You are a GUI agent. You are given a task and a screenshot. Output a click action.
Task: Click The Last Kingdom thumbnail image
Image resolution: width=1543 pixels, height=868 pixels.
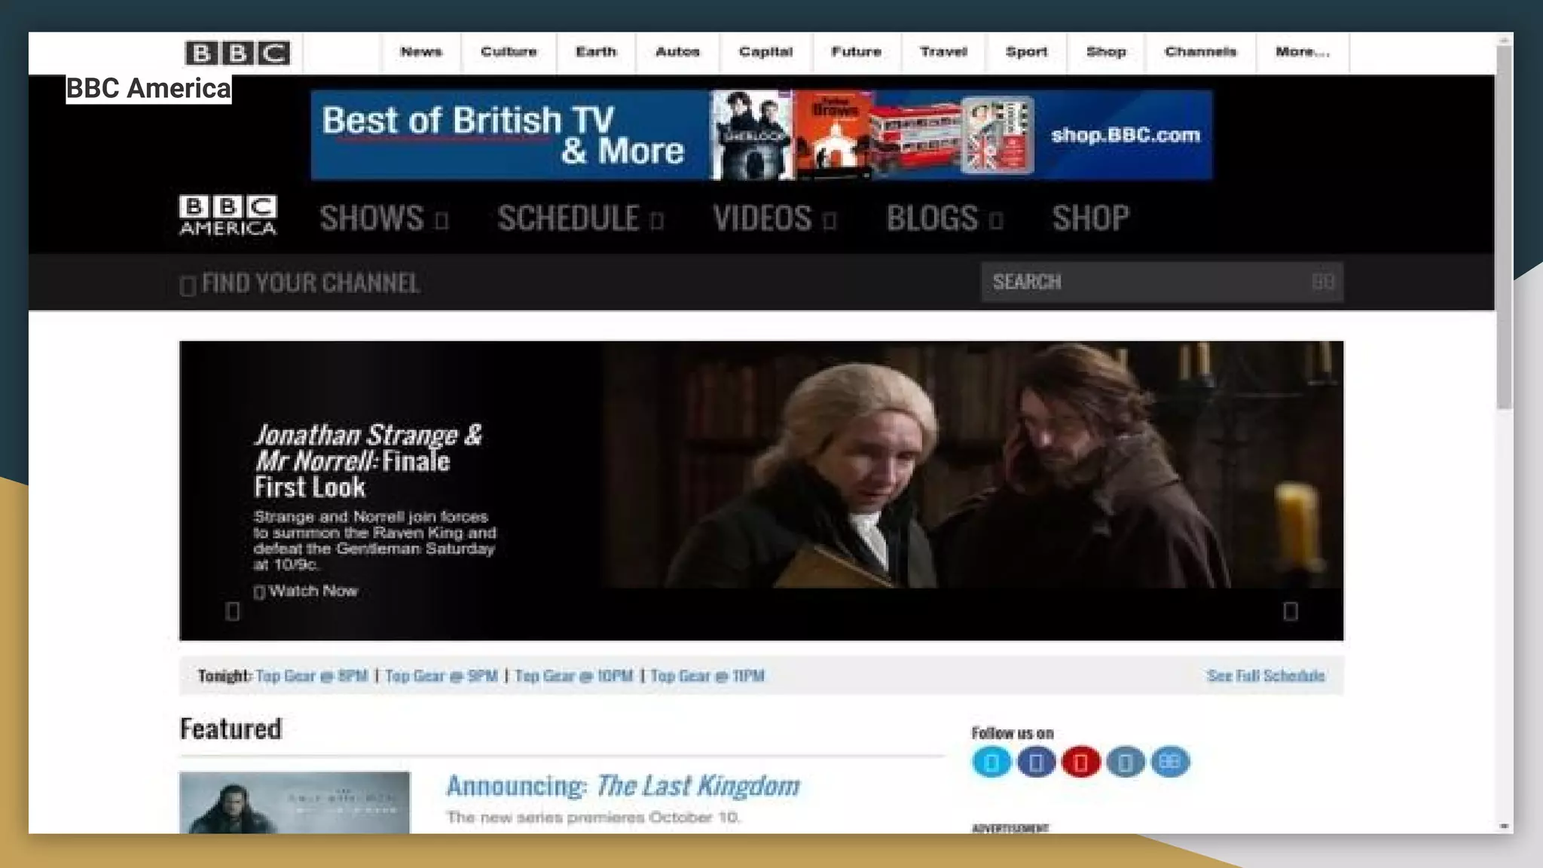coord(295,802)
